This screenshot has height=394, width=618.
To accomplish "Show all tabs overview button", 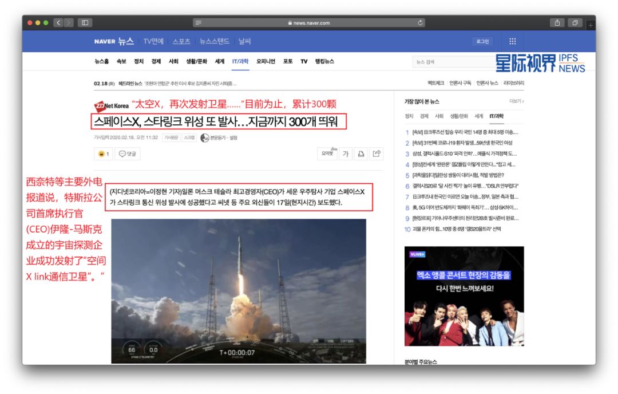I will [x=575, y=23].
